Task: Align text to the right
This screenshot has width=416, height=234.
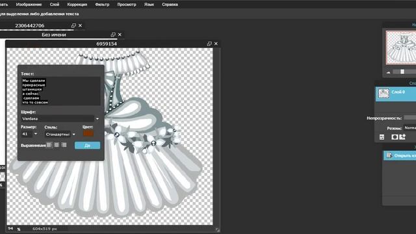Action: (x=64, y=145)
